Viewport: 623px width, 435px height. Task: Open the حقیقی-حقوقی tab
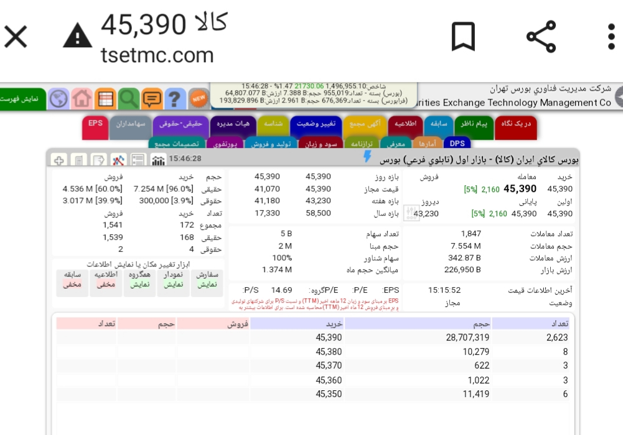point(180,126)
